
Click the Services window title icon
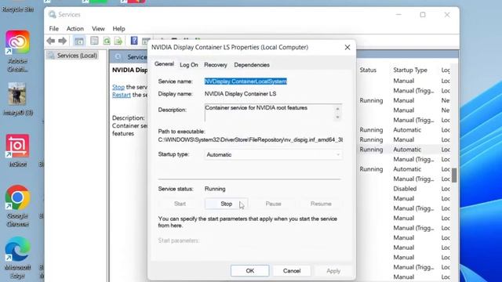point(52,14)
